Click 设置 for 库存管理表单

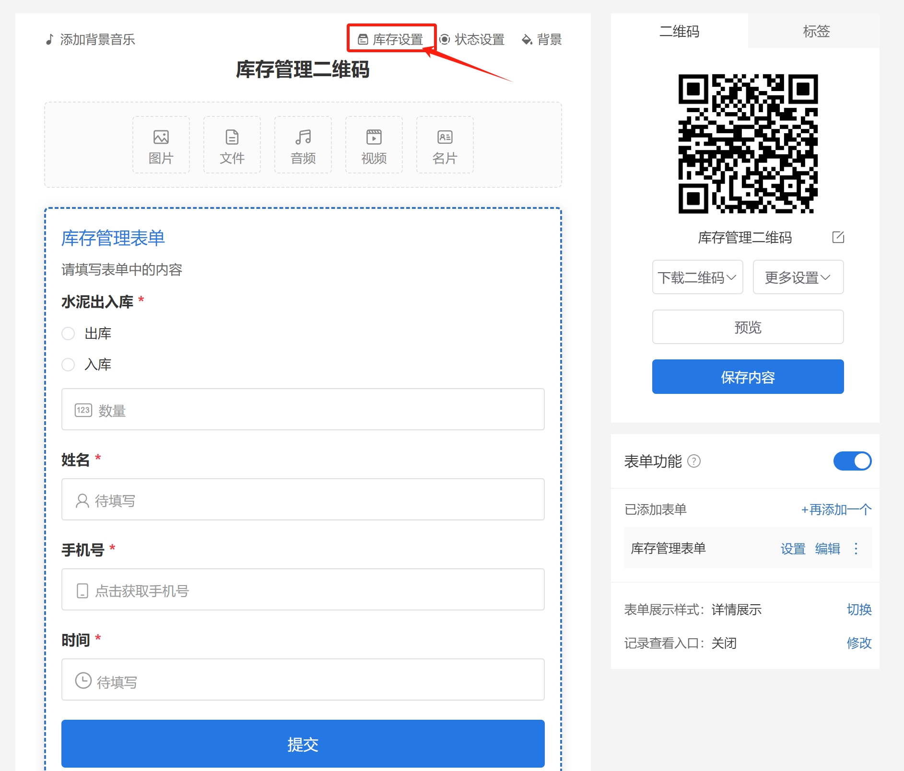pyautogui.click(x=793, y=549)
